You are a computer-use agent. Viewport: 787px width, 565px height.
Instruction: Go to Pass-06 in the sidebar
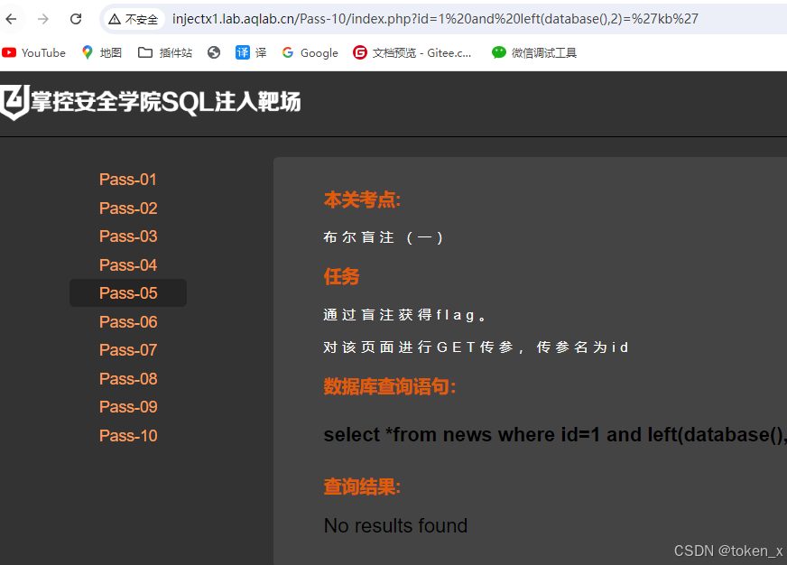pyautogui.click(x=128, y=321)
